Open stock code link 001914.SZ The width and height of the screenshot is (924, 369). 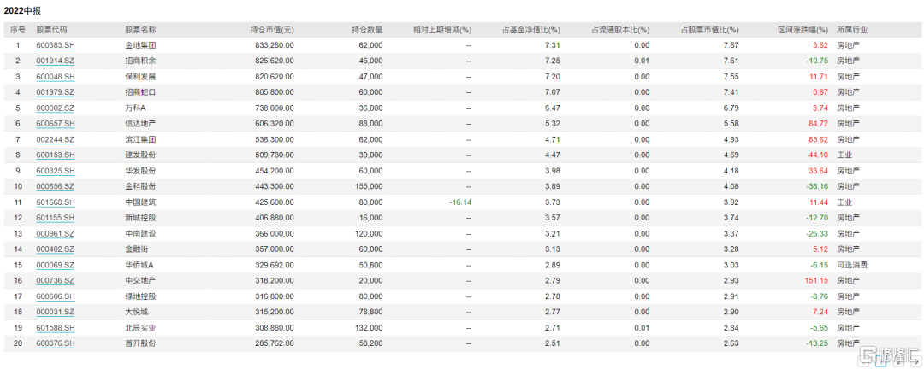(56, 61)
